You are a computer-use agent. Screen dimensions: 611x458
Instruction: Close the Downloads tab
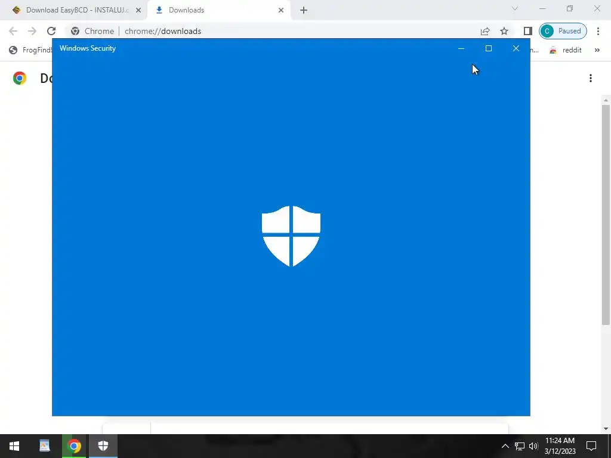click(x=281, y=10)
